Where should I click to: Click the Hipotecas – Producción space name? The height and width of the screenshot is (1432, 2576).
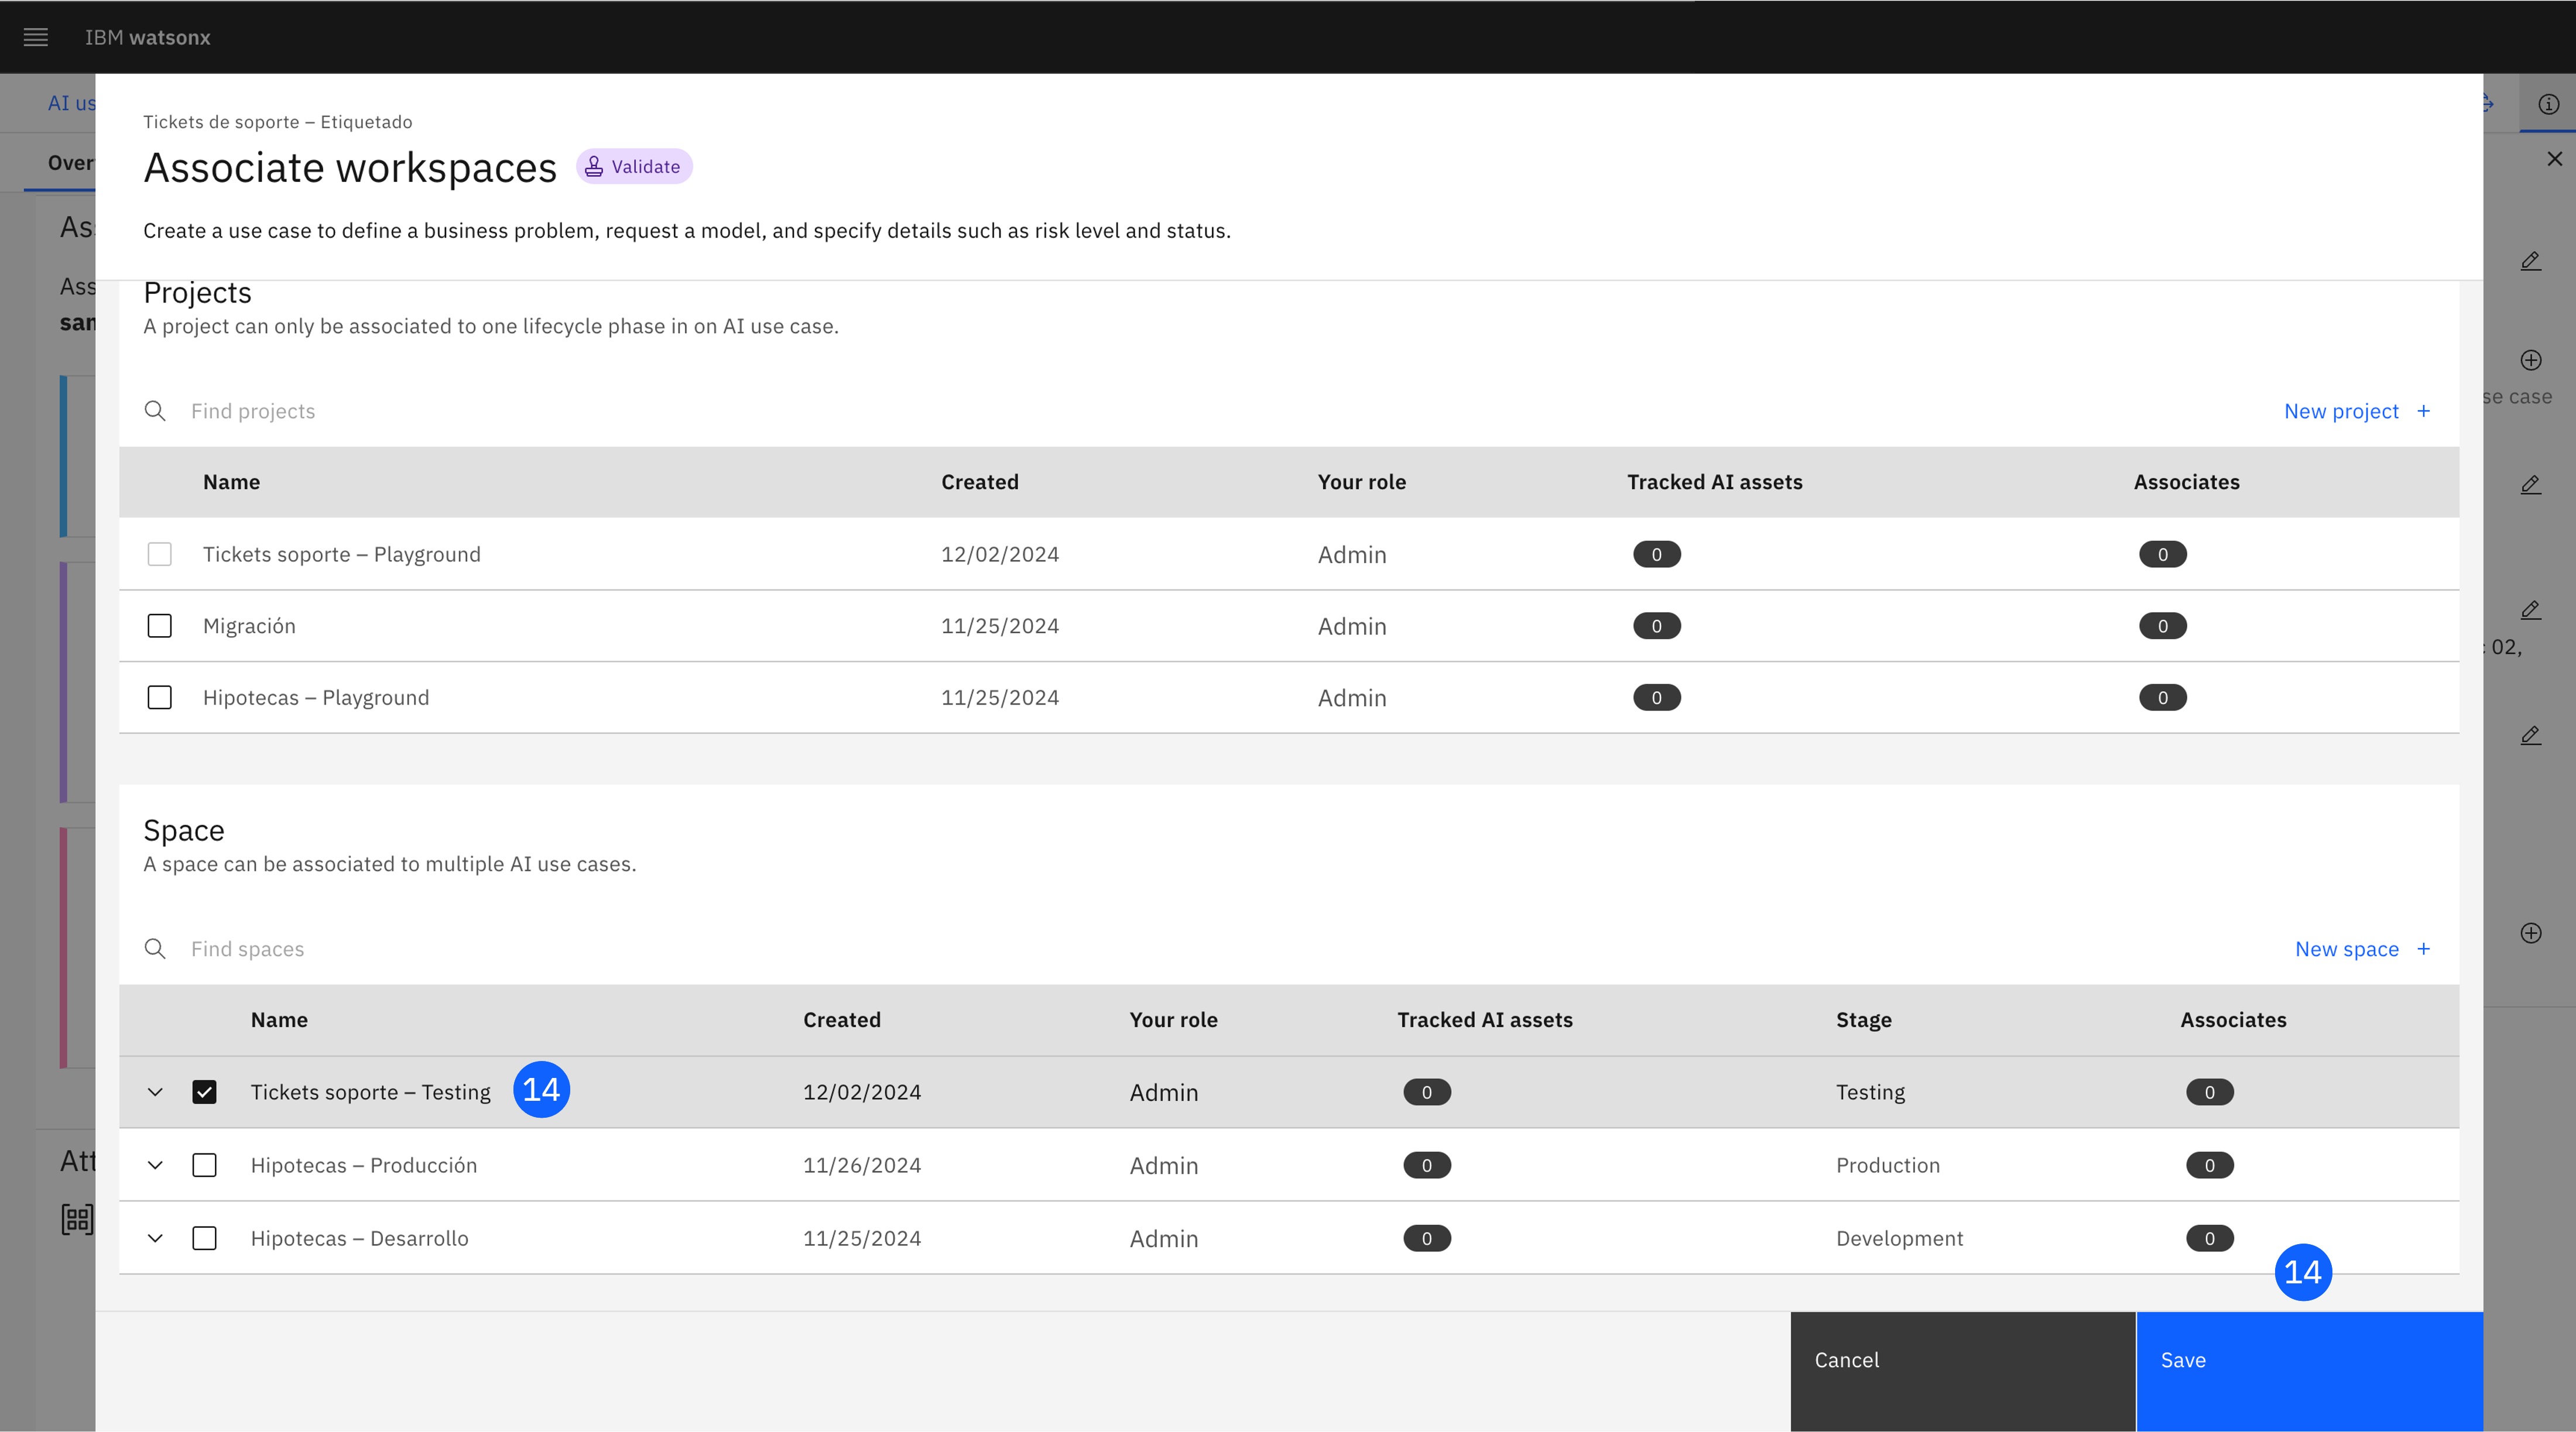[x=364, y=1165]
